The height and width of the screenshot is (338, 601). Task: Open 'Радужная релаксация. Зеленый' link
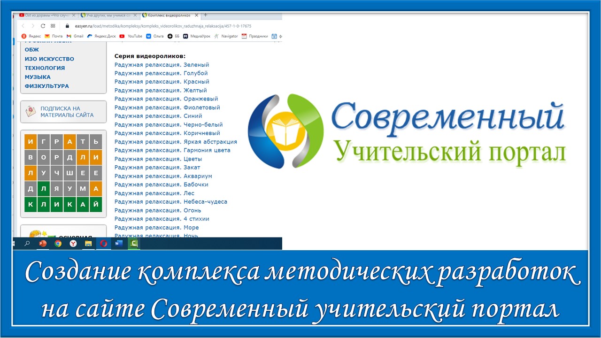point(162,65)
